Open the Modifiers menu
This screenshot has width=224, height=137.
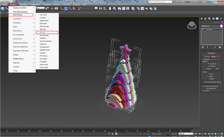coord(13,4)
